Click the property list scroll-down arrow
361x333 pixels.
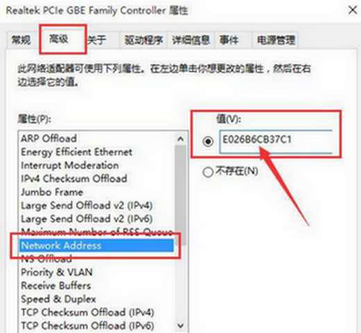click(x=180, y=325)
